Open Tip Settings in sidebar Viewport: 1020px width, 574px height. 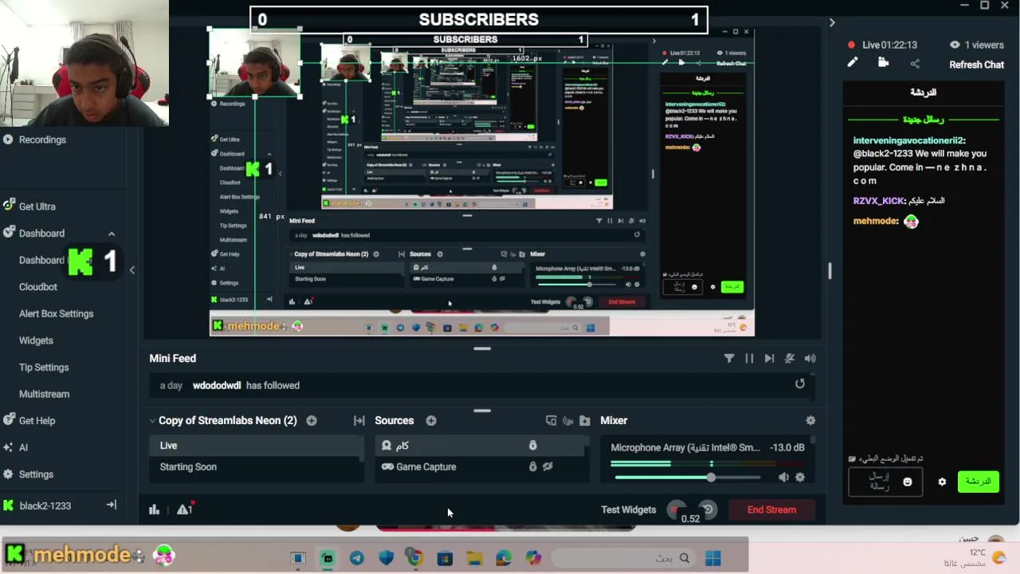point(44,368)
